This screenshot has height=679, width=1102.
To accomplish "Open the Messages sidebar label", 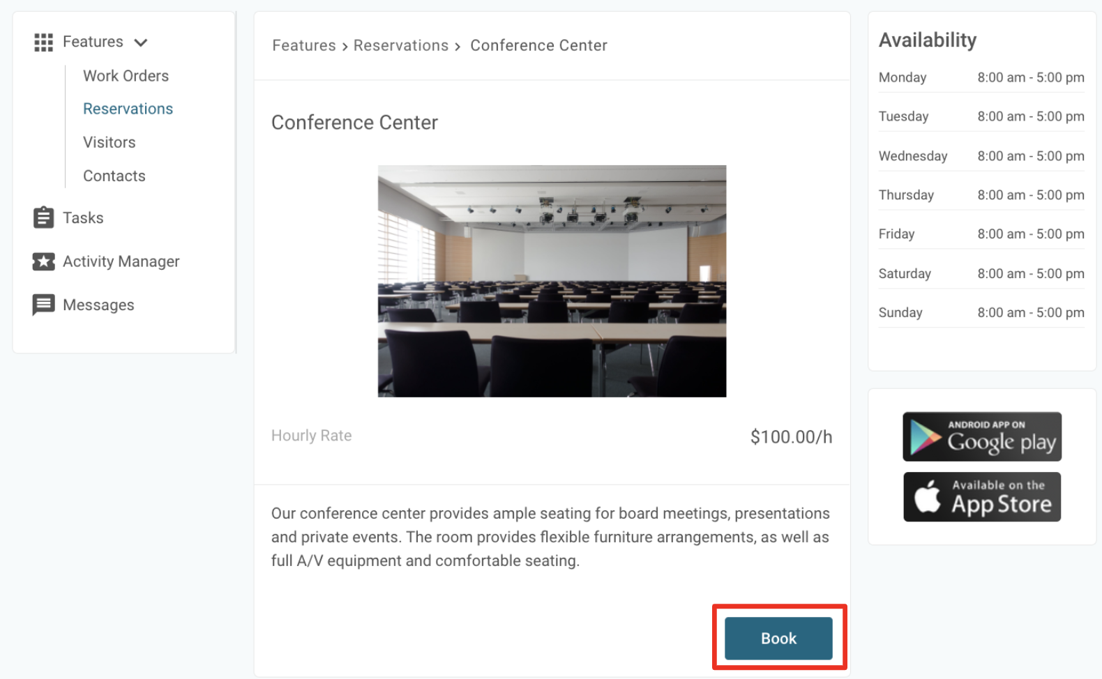I will [x=98, y=305].
